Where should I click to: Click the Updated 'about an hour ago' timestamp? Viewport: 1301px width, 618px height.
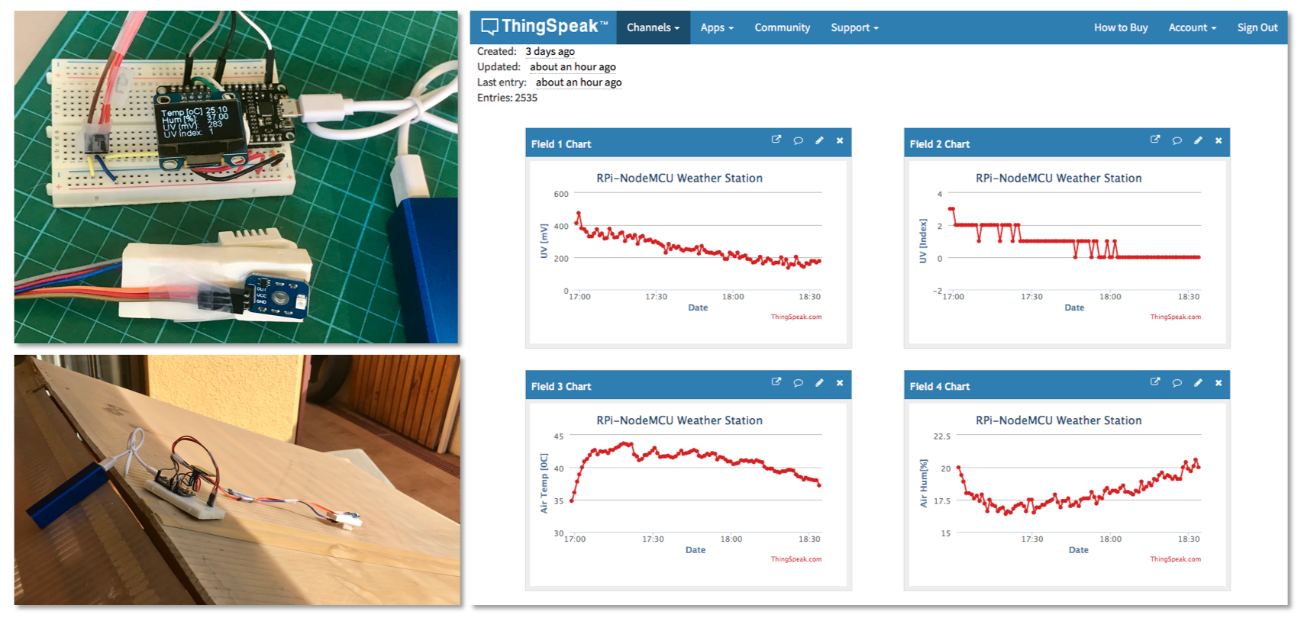point(573,66)
